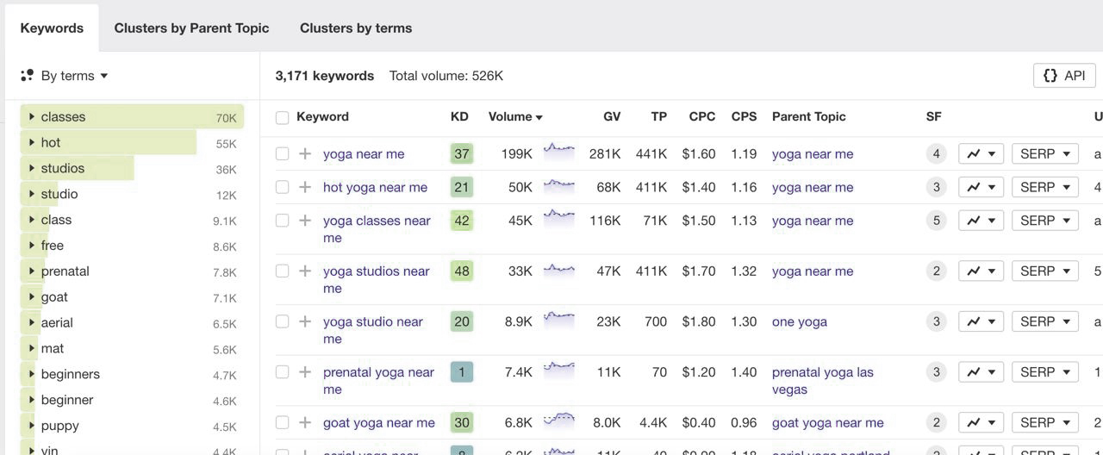Open the 'By terms' dropdown
This screenshot has height=455, width=1103.
pyautogui.click(x=65, y=76)
